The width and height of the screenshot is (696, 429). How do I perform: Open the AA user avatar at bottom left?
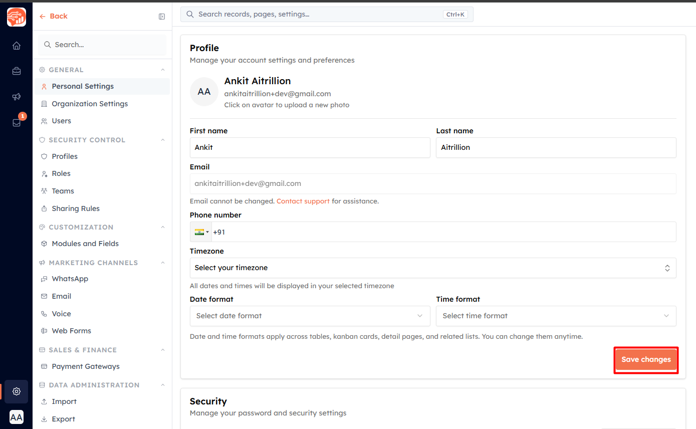coord(17,417)
